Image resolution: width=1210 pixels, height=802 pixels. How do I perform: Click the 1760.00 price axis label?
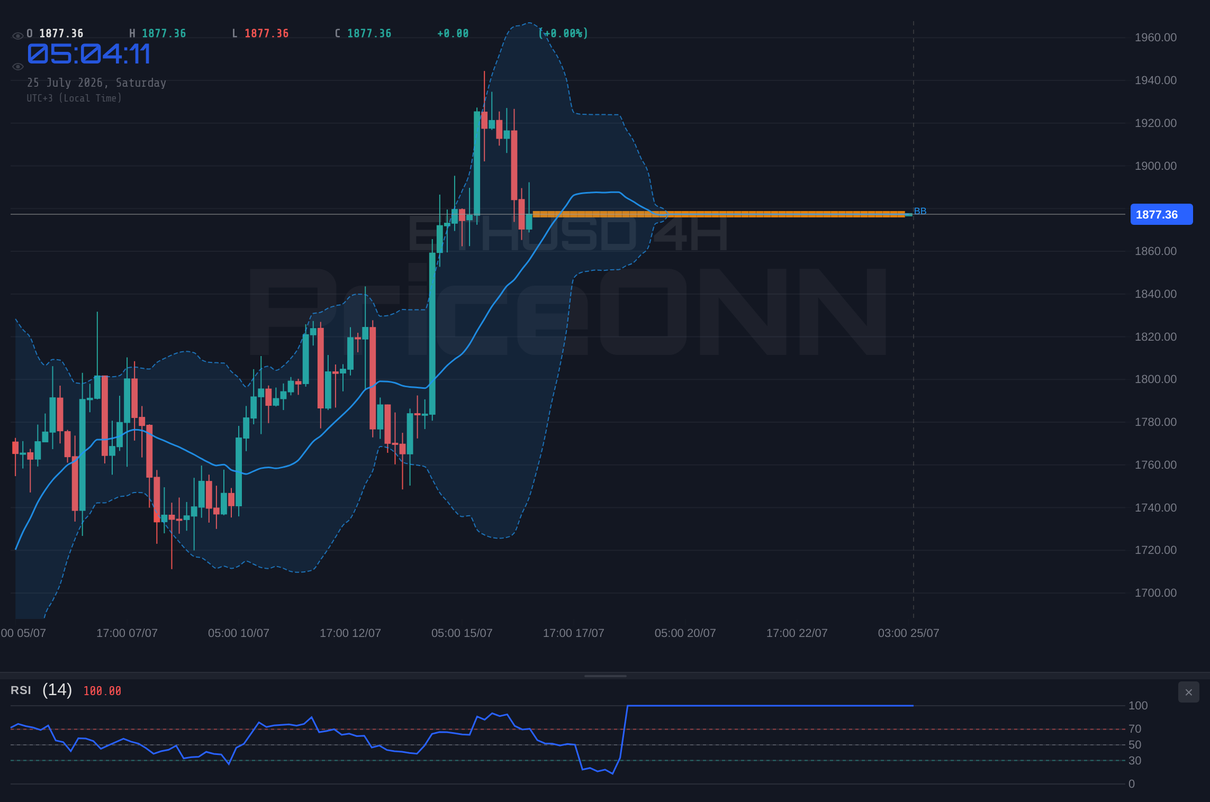tap(1155, 465)
